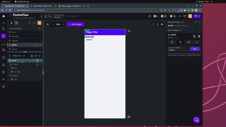
Task: Open the Backend Query tab in right panel
Action: [189, 42]
